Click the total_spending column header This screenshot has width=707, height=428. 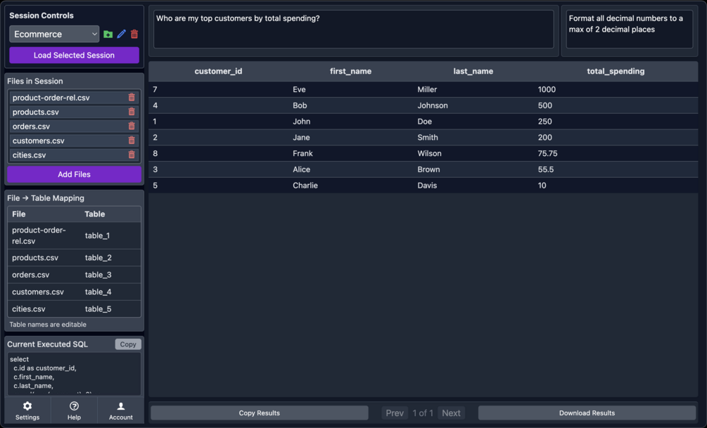pos(616,71)
